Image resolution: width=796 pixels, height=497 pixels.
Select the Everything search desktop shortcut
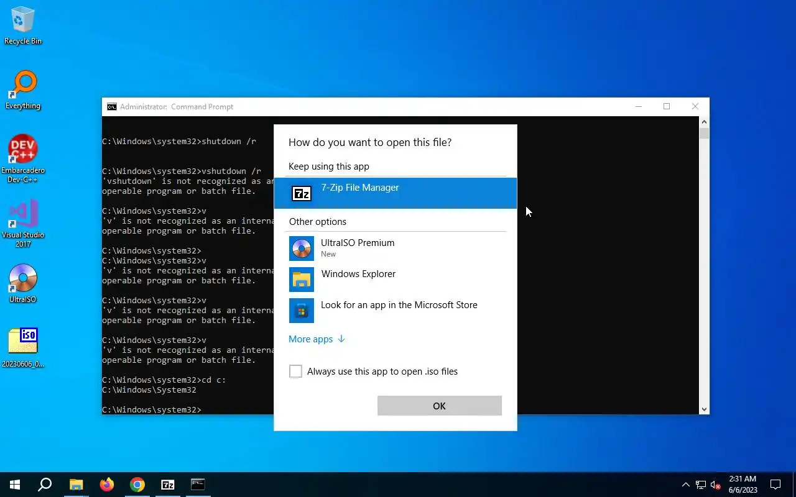(x=23, y=90)
